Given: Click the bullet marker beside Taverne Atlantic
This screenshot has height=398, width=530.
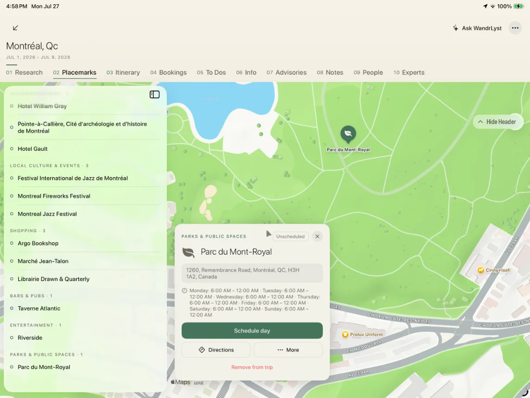Looking at the screenshot, I should coord(12,308).
